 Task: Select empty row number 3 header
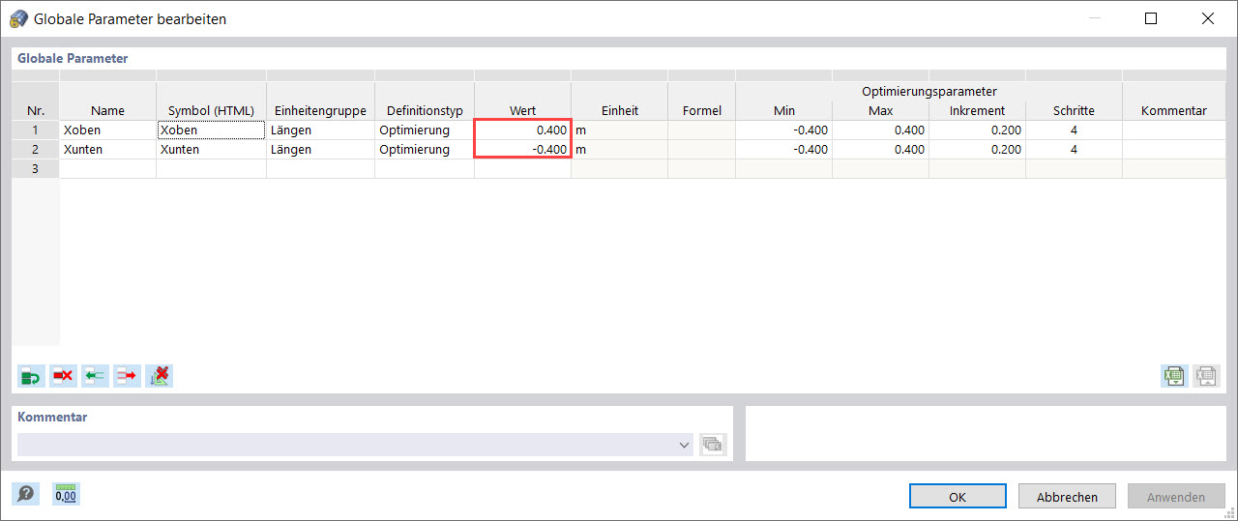coord(36,168)
